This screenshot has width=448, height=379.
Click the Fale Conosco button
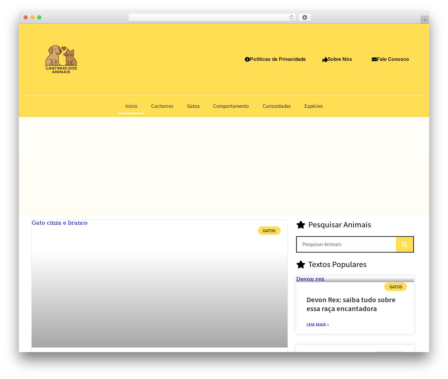pos(390,59)
